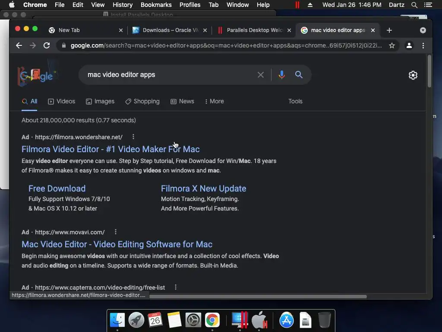Click the forward navigation arrow
Image resolution: width=442 pixels, height=332 pixels.
coord(33,45)
